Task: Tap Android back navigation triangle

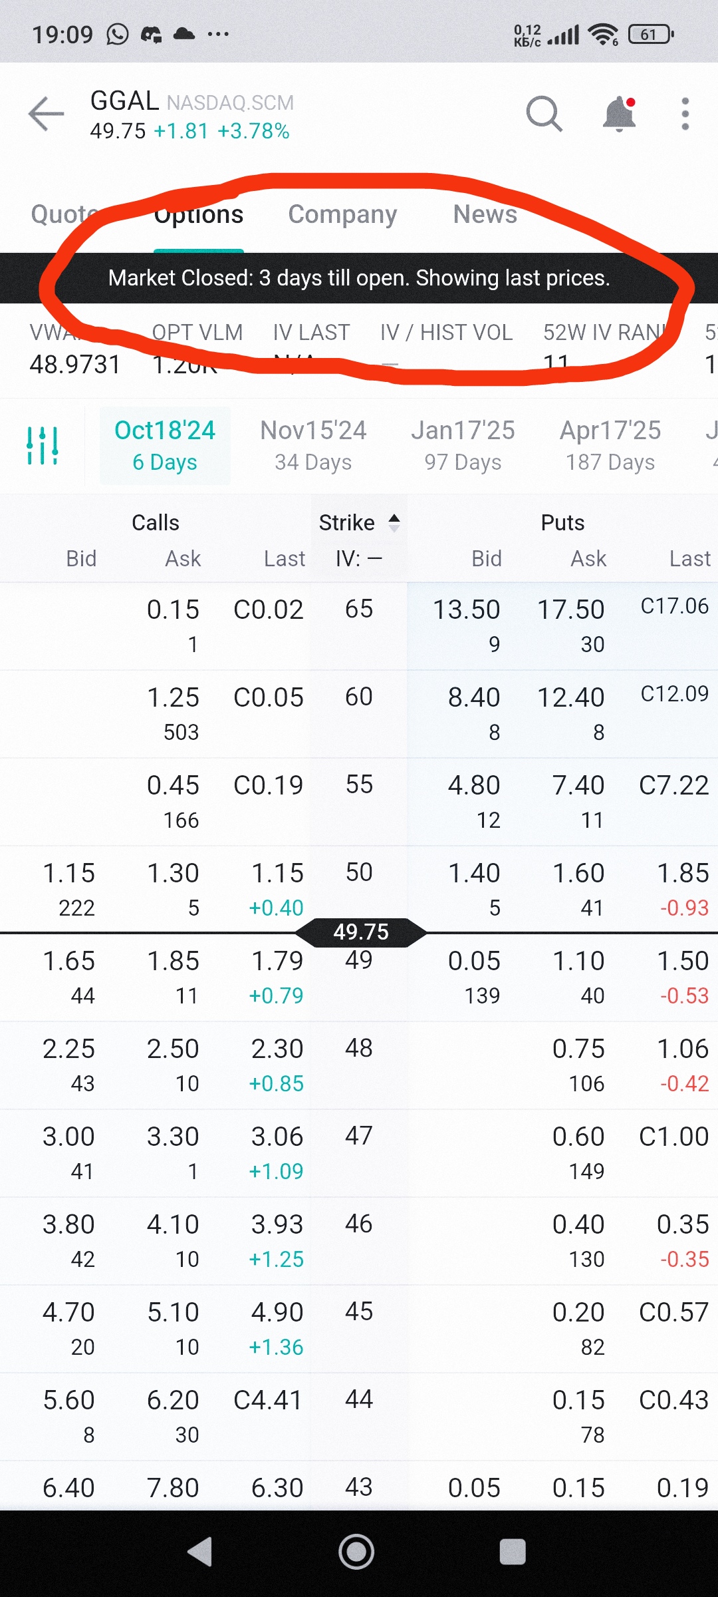Action: (x=200, y=1552)
